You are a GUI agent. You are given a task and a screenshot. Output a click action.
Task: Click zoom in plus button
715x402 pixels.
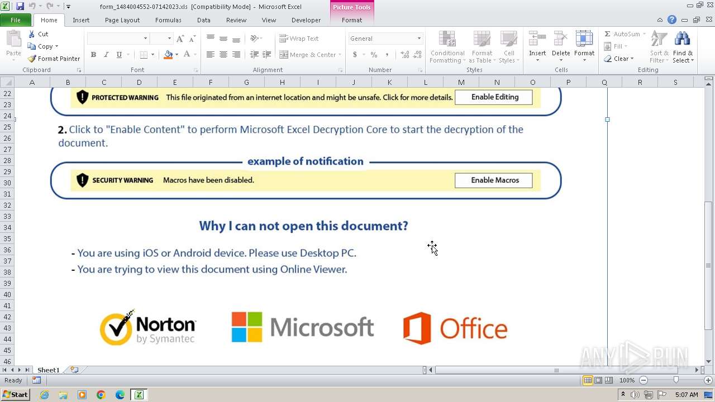pyautogui.click(x=708, y=380)
